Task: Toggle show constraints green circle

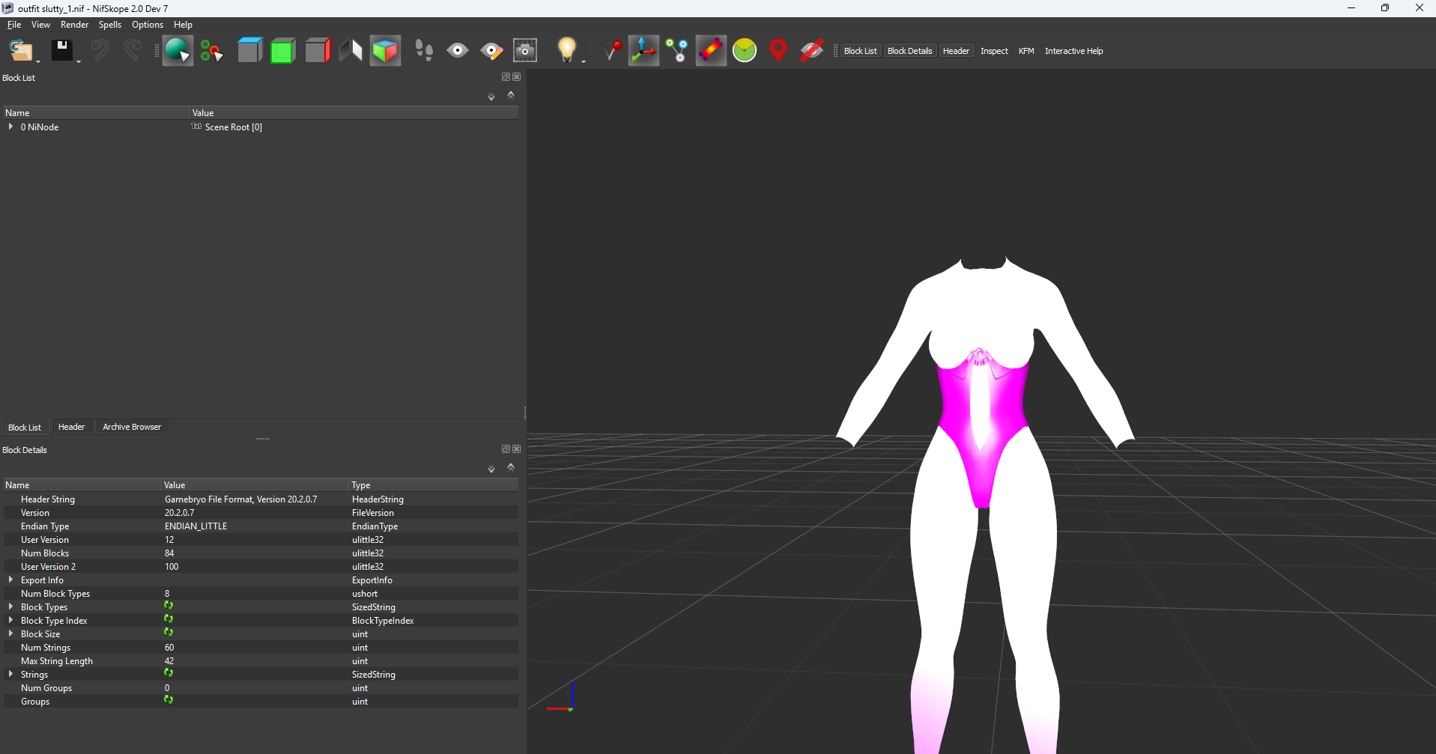Action: [x=745, y=51]
